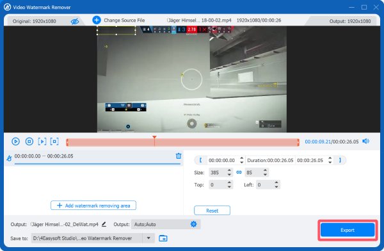This screenshot has width=384, height=251.
Task: Click the Export button
Action: pyautogui.click(x=348, y=230)
